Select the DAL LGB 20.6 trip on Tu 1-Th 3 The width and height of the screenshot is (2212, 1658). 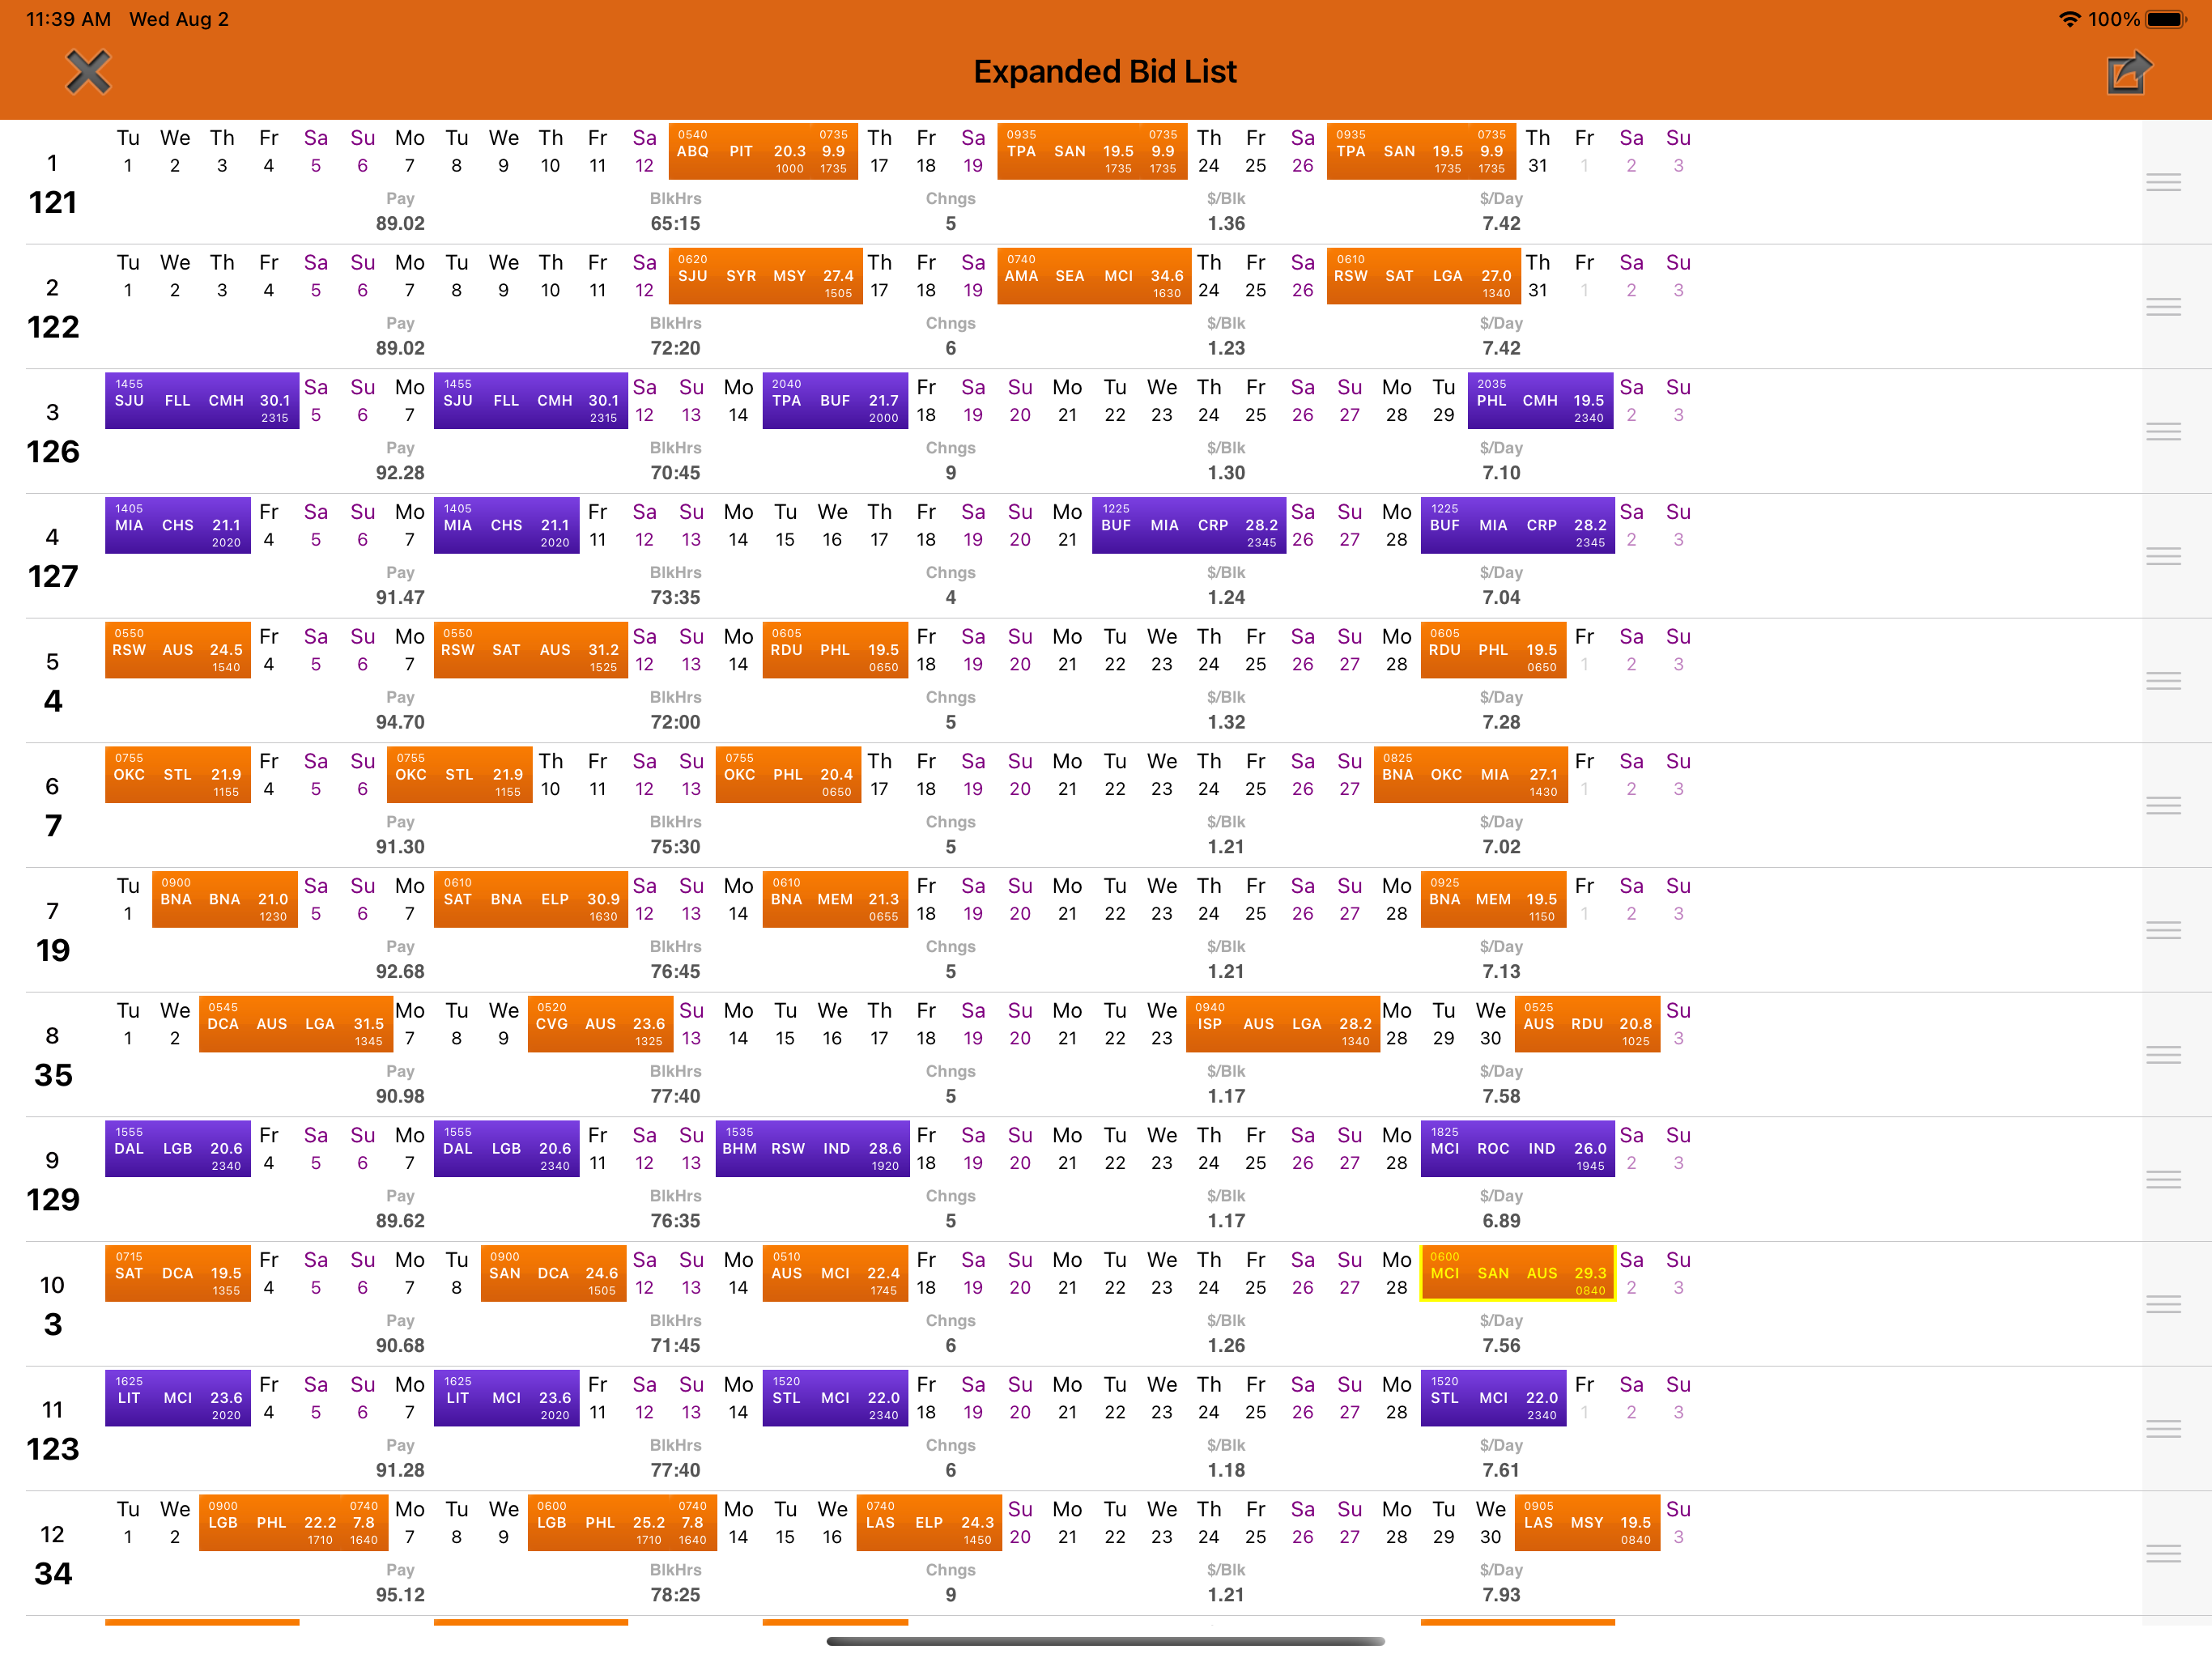click(178, 1149)
